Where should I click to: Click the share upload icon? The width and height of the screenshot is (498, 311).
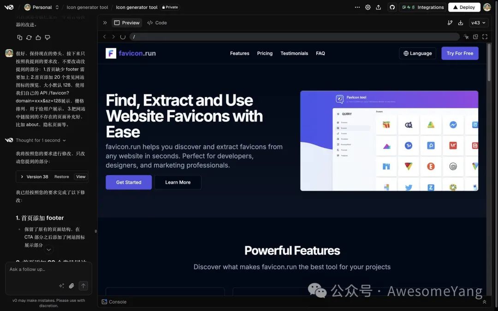(x=378, y=7)
